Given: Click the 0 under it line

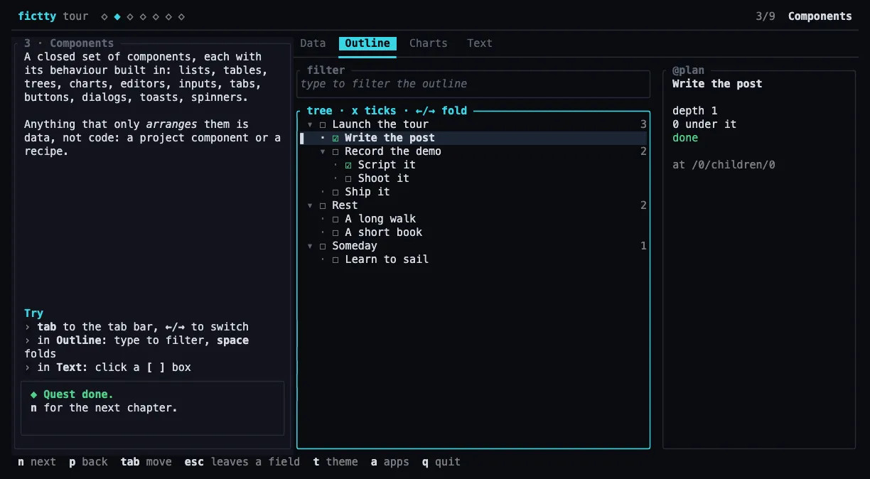Looking at the screenshot, I should 704,124.
